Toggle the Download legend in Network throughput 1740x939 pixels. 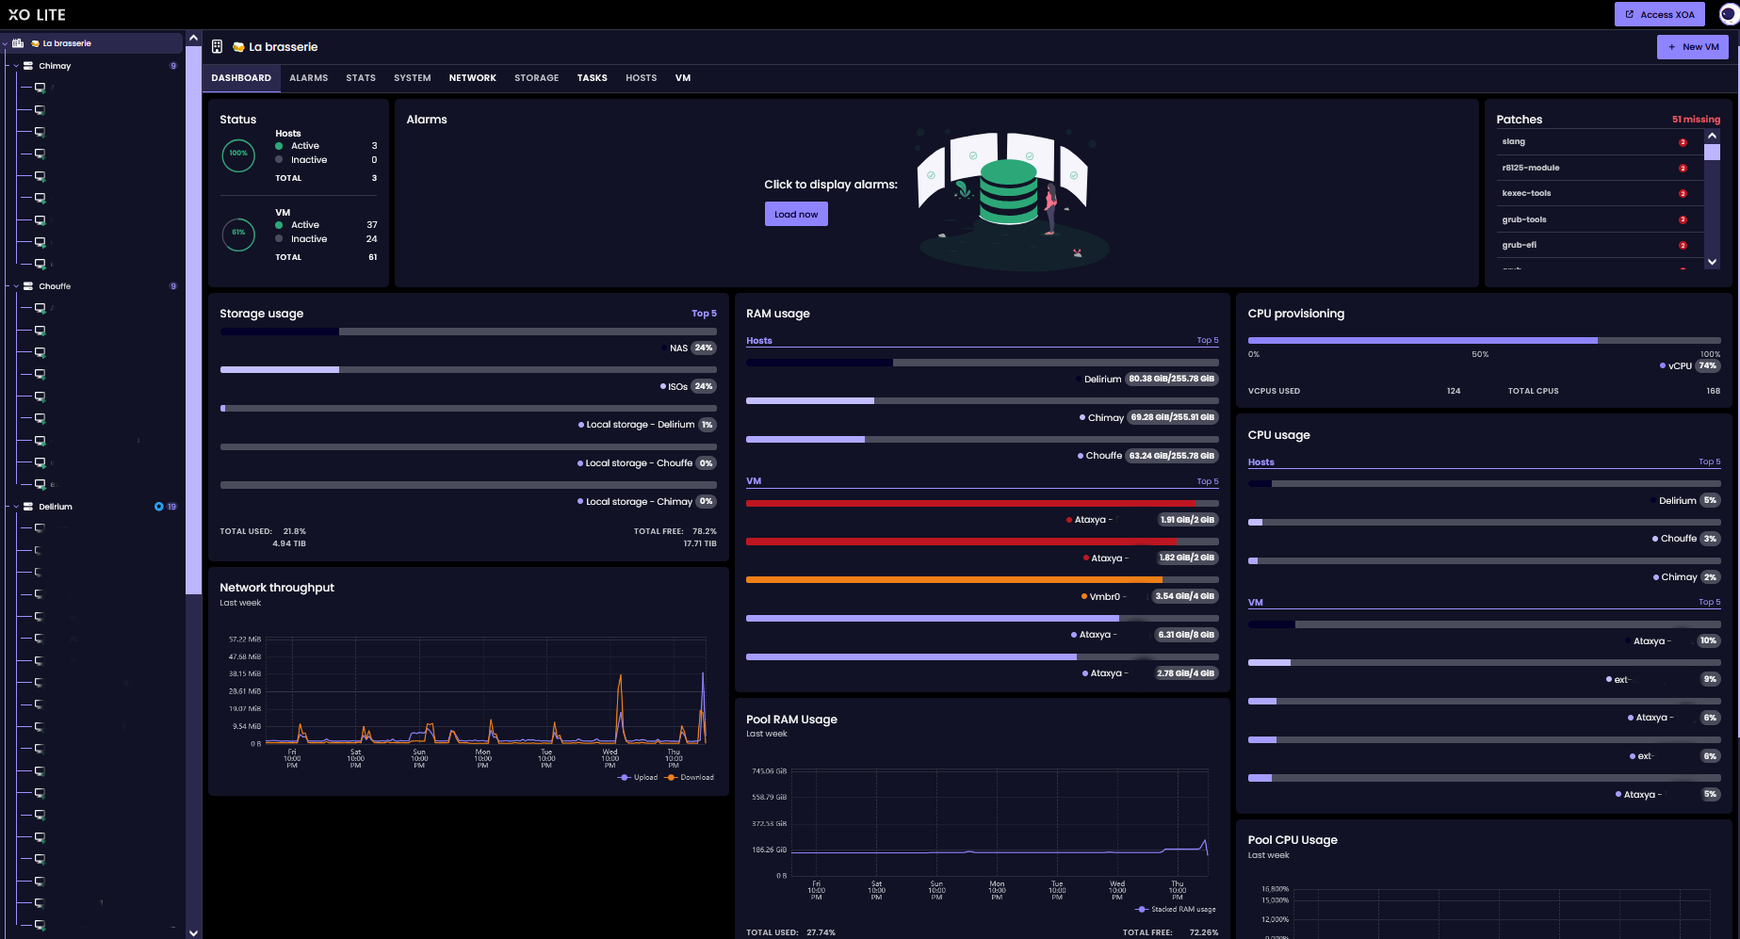click(x=690, y=778)
